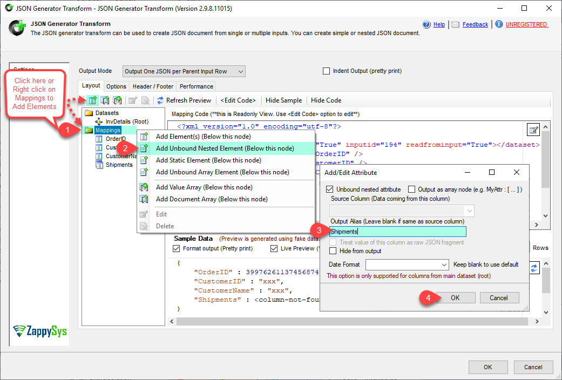Select the Datasets tree node
Image resolution: width=562 pixels, height=380 pixels.
[107, 113]
